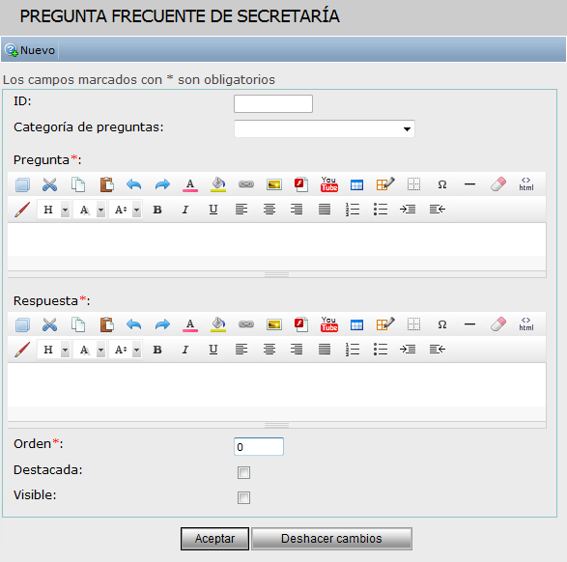Image resolution: width=567 pixels, height=562 pixels.
Task: Click Copy icon in Pregunta editor
Action: click(x=78, y=184)
